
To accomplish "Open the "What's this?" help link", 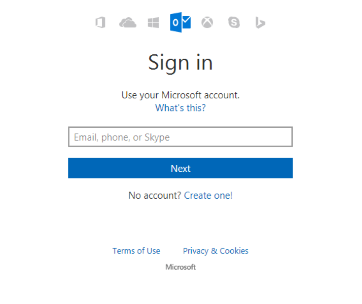I will pos(180,108).
